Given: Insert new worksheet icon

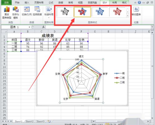Looking at the screenshot, I should (x=49, y=121).
